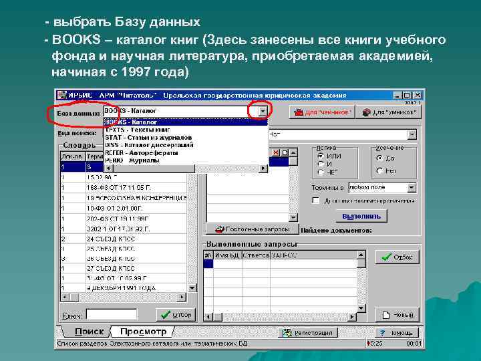Click down arrow of query list scrollbar

(293, 217)
